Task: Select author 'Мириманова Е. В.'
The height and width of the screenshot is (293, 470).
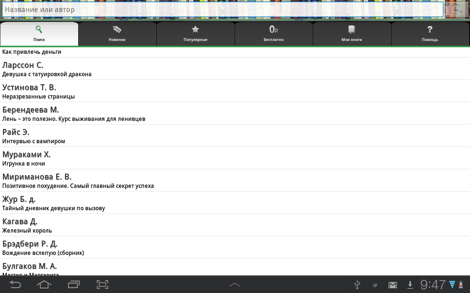Action: [37, 177]
